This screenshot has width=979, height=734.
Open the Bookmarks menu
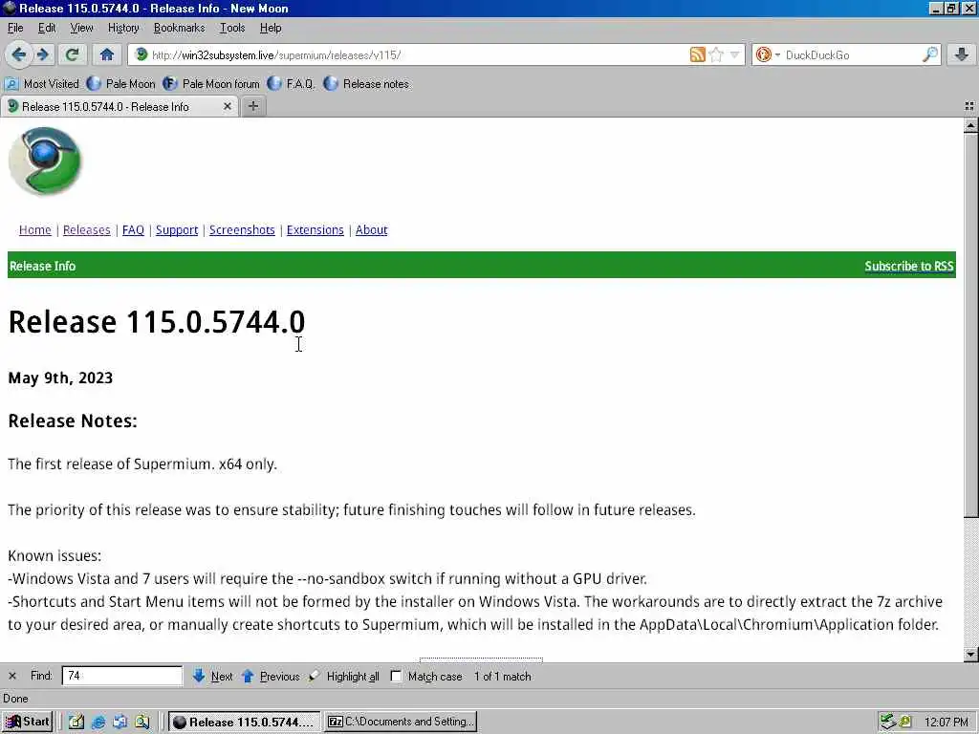point(179,28)
